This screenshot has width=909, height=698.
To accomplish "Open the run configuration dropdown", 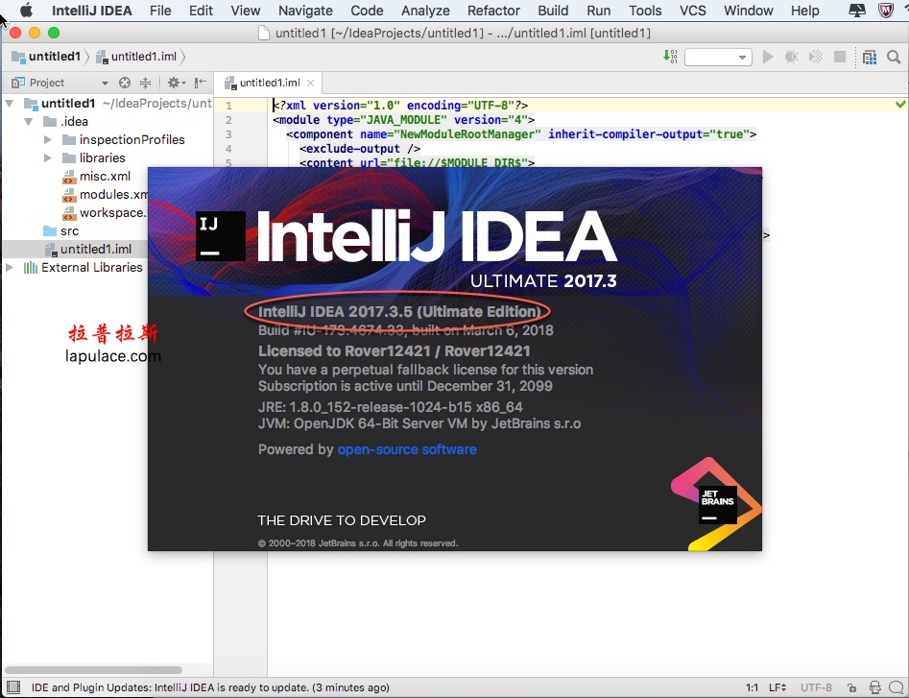I will click(718, 57).
